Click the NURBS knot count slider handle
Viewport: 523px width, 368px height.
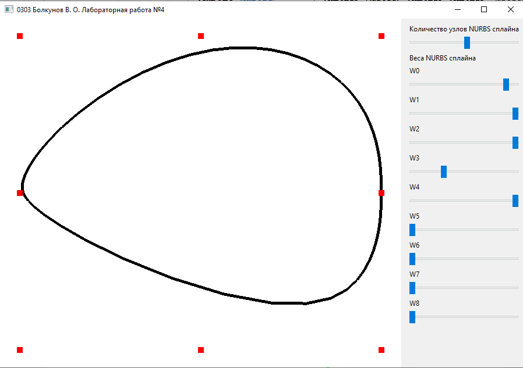tap(467, 42)
